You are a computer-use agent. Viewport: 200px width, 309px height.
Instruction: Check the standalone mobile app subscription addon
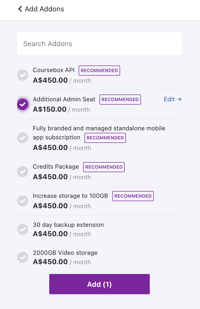click(x=23, y=138)
